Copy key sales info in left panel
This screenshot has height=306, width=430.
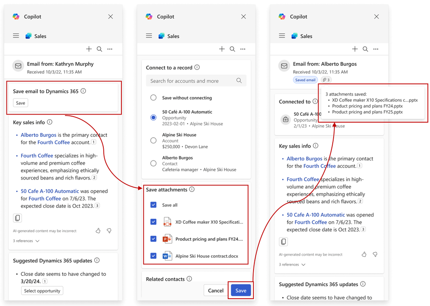[17, 218]
